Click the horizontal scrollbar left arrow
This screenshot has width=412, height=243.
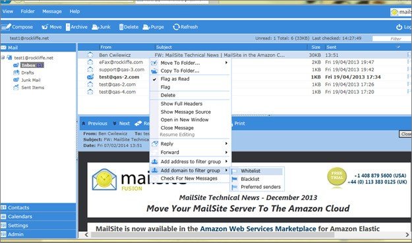pos(87,234)
